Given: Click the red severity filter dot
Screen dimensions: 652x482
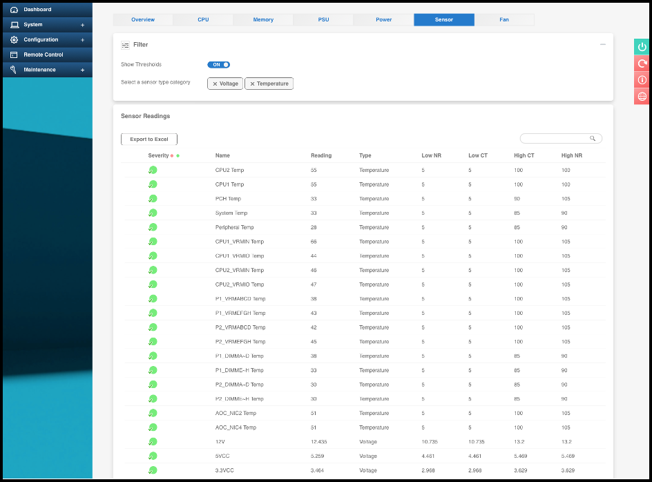Looking at the screenshot, I should click(172, 155).
